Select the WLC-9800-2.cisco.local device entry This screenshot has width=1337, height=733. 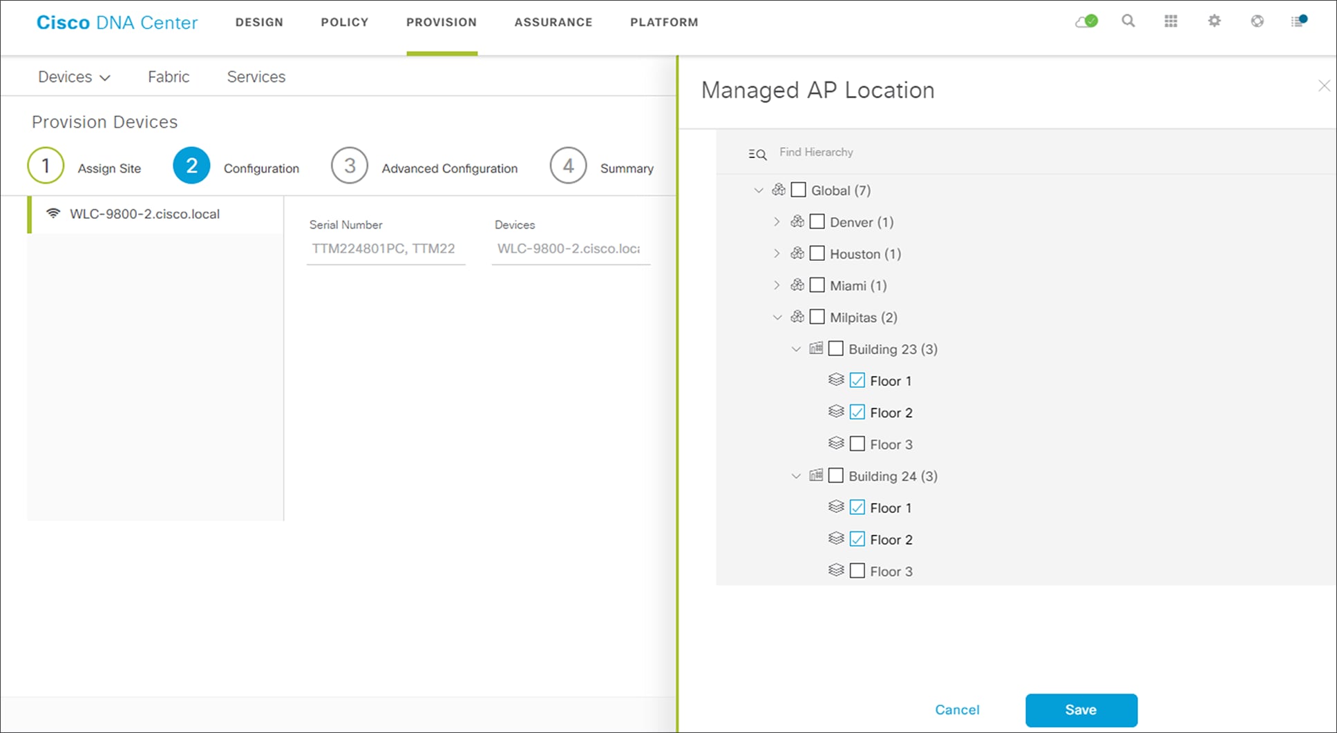coord(155,214)
